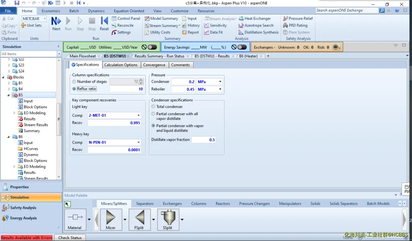Switch to Properties environment

click(31, 187)
